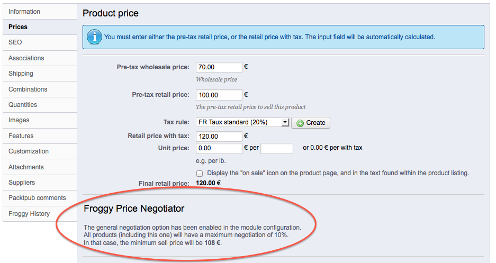Click the Retail price with tax field
This screenshot has height=263, width=496.
219,136
